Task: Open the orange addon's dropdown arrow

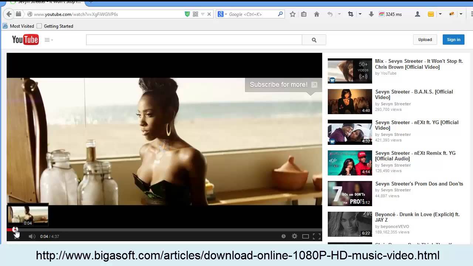Action: click(x=461, y=14)
